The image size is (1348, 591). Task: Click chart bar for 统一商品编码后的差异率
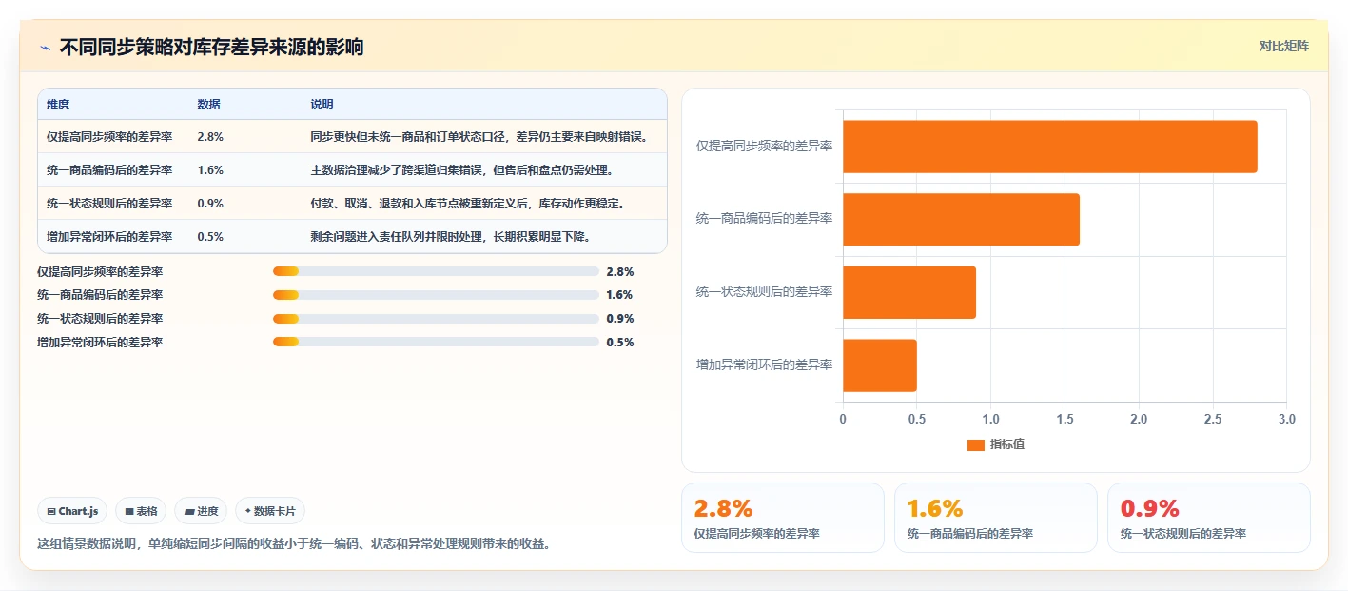961,220
